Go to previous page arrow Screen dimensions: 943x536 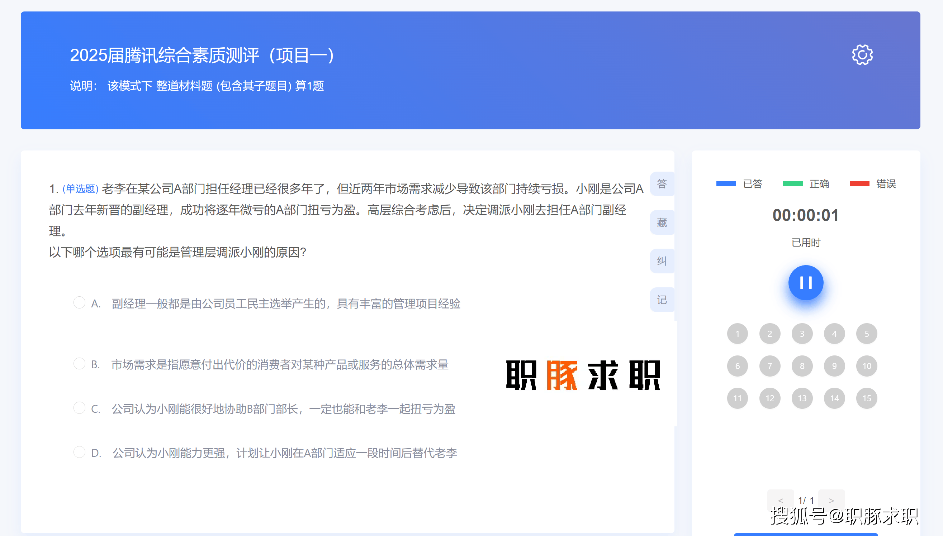[780, 500]
